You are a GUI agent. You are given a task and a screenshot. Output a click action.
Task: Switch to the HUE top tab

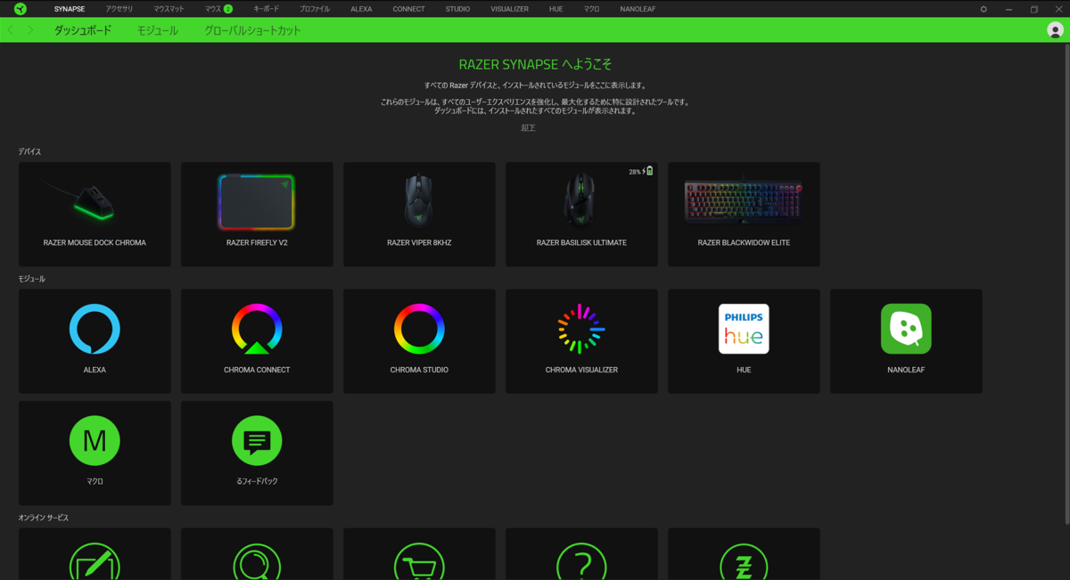coord(556,9)
